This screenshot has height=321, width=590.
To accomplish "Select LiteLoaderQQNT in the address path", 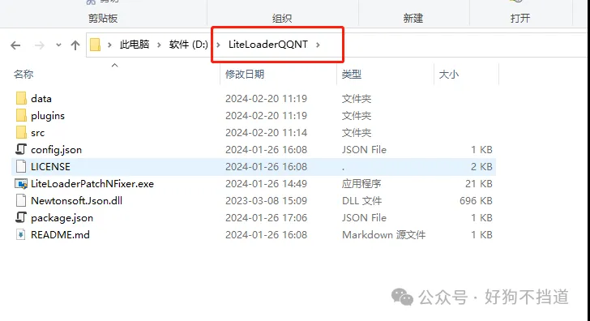I will (x=268, y=45).
